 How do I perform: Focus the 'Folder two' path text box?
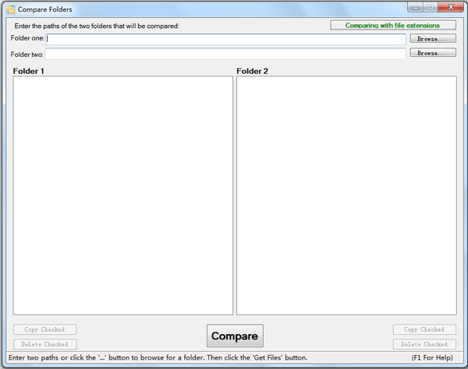coord(226,54)
